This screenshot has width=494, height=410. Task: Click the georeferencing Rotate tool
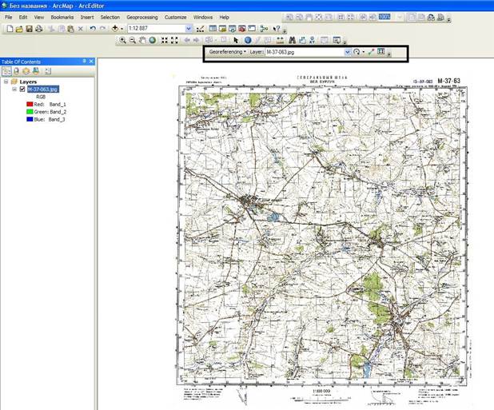coord(357,52)
